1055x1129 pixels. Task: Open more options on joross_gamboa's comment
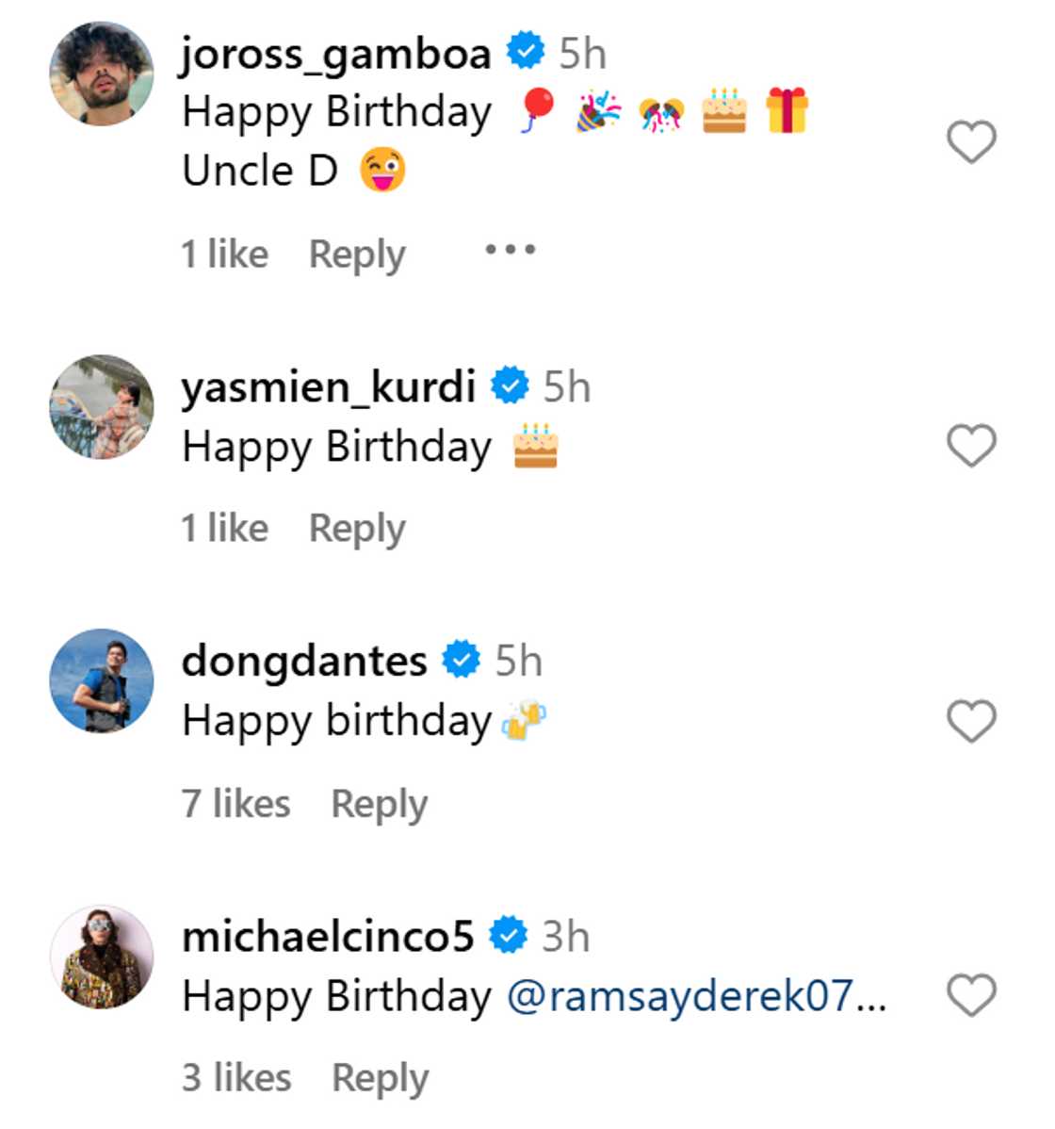510,251
